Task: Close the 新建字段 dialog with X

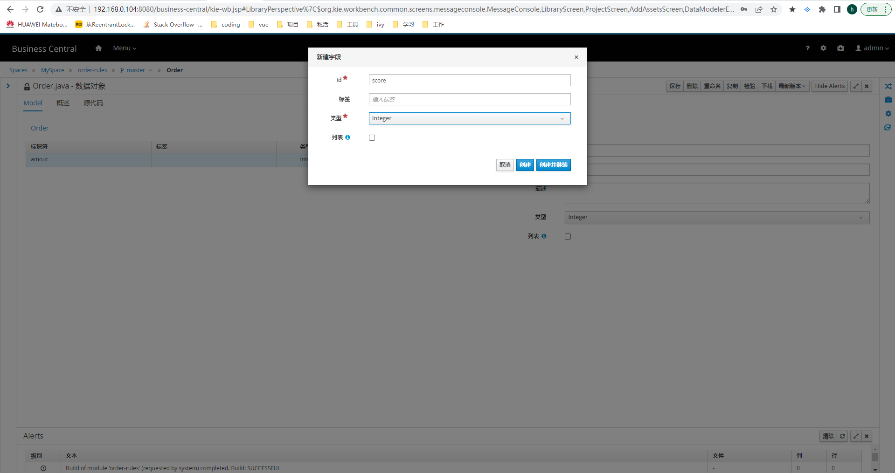Action: pos(576,57)
